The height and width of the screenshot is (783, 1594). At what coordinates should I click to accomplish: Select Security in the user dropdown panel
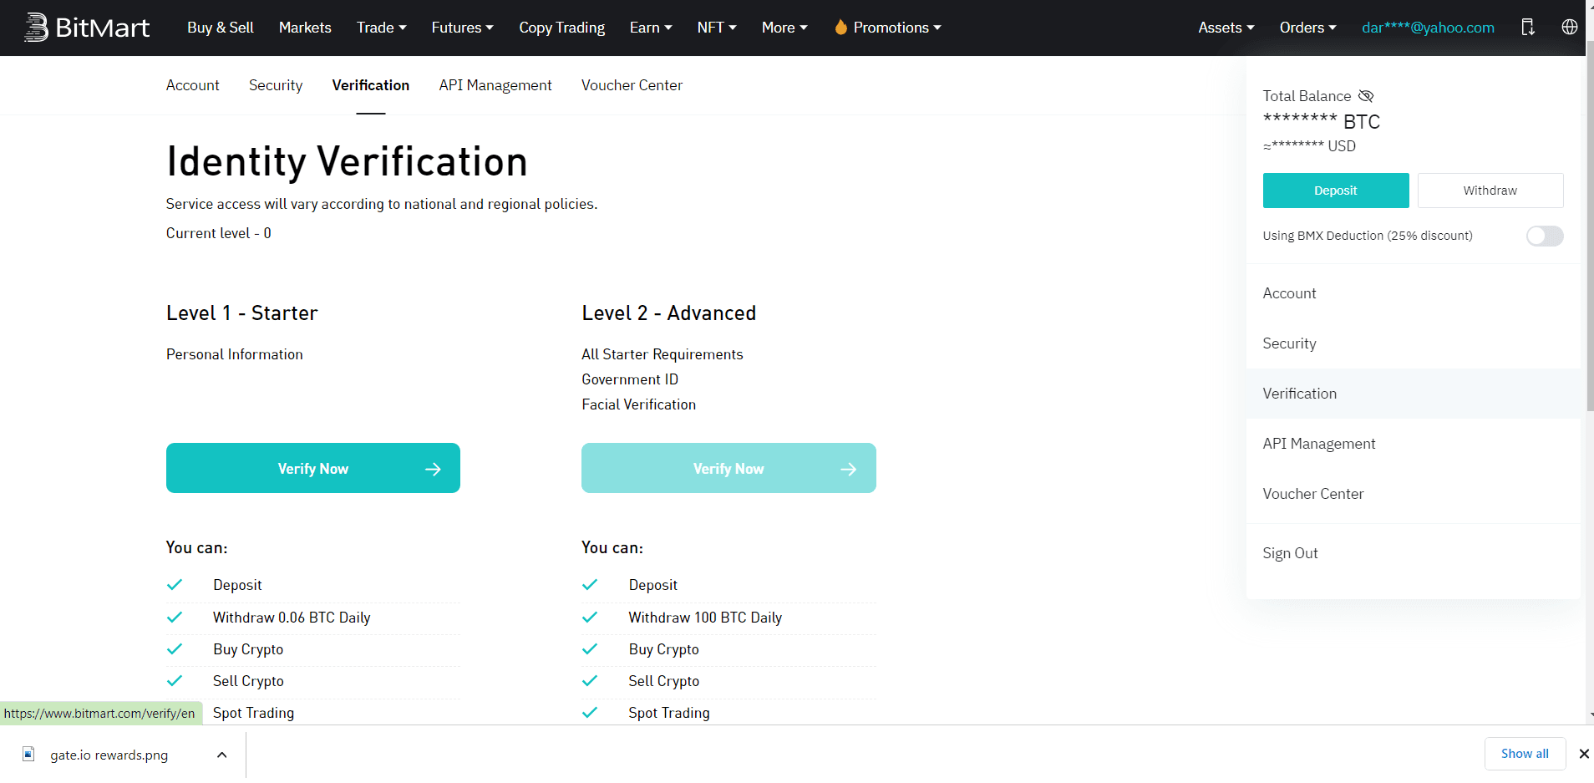click(x=1414, y=343)
